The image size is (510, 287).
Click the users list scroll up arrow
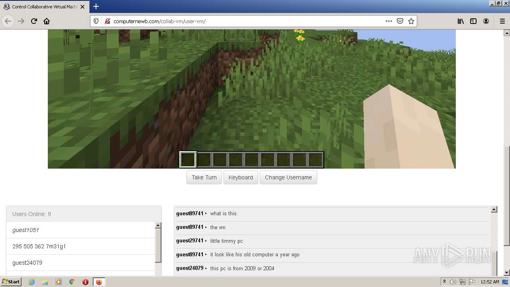pos(158,225)
